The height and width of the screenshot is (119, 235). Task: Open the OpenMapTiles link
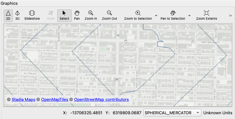tap(55, 99)
